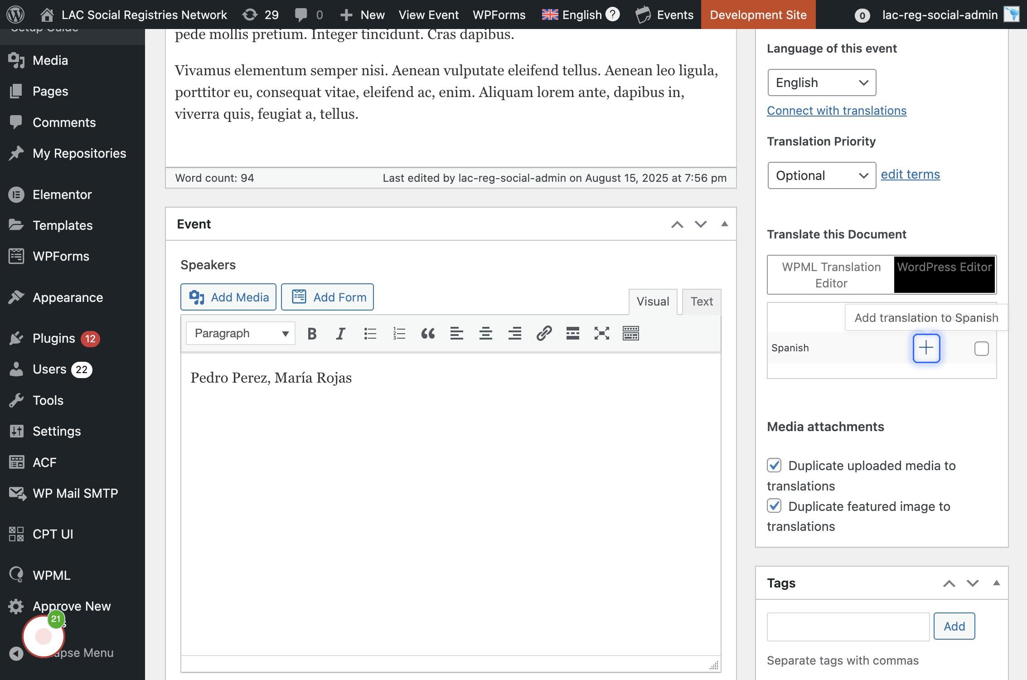Apply blockquote formatting

pyautogui.click(x=428, y=334)
